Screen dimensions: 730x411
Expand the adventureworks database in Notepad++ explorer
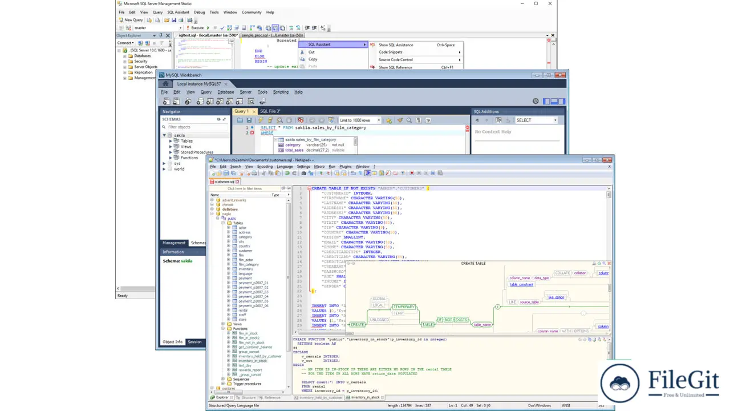pyautogui.click(x=212, y=200)
